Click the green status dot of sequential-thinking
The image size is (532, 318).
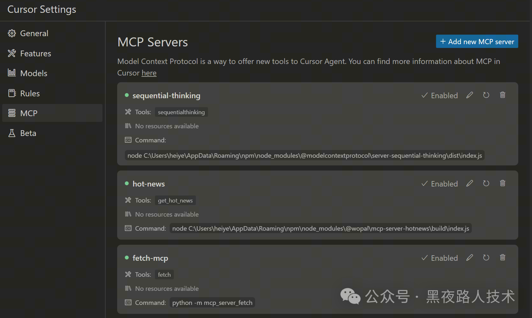pyautogui.click(x=127, y=95)
